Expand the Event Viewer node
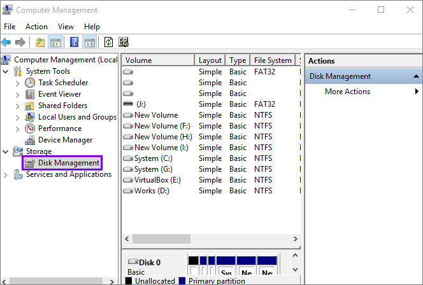The height and width of the screenshot is (285, 423). pyautogui.click(x=17, y=94)
